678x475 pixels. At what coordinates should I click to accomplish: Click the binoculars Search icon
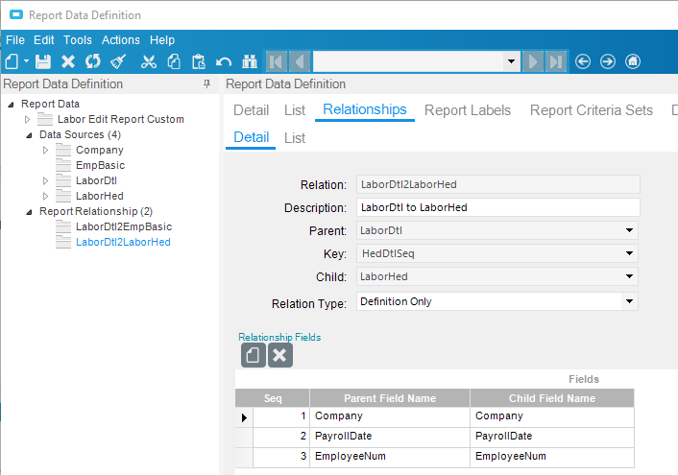250,61
